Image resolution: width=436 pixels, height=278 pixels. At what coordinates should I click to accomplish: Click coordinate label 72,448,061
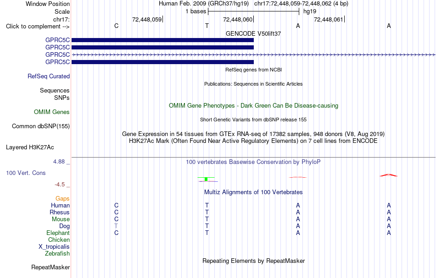point(329,19)
